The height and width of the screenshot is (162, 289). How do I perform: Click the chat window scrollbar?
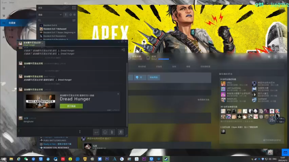tap(127, 95)
